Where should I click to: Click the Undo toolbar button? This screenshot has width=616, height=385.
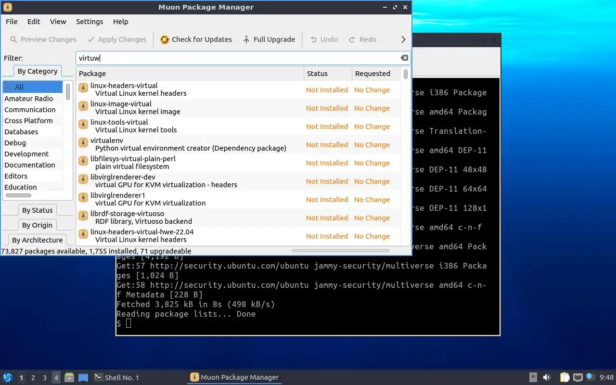[324, 39]
